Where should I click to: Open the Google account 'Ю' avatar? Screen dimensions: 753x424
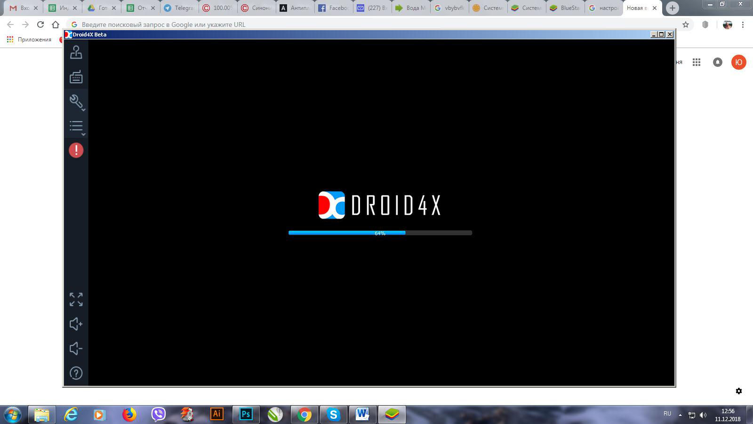739,62
